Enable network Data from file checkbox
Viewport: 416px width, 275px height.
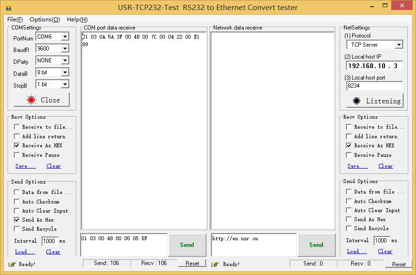(x=349, y=192)
